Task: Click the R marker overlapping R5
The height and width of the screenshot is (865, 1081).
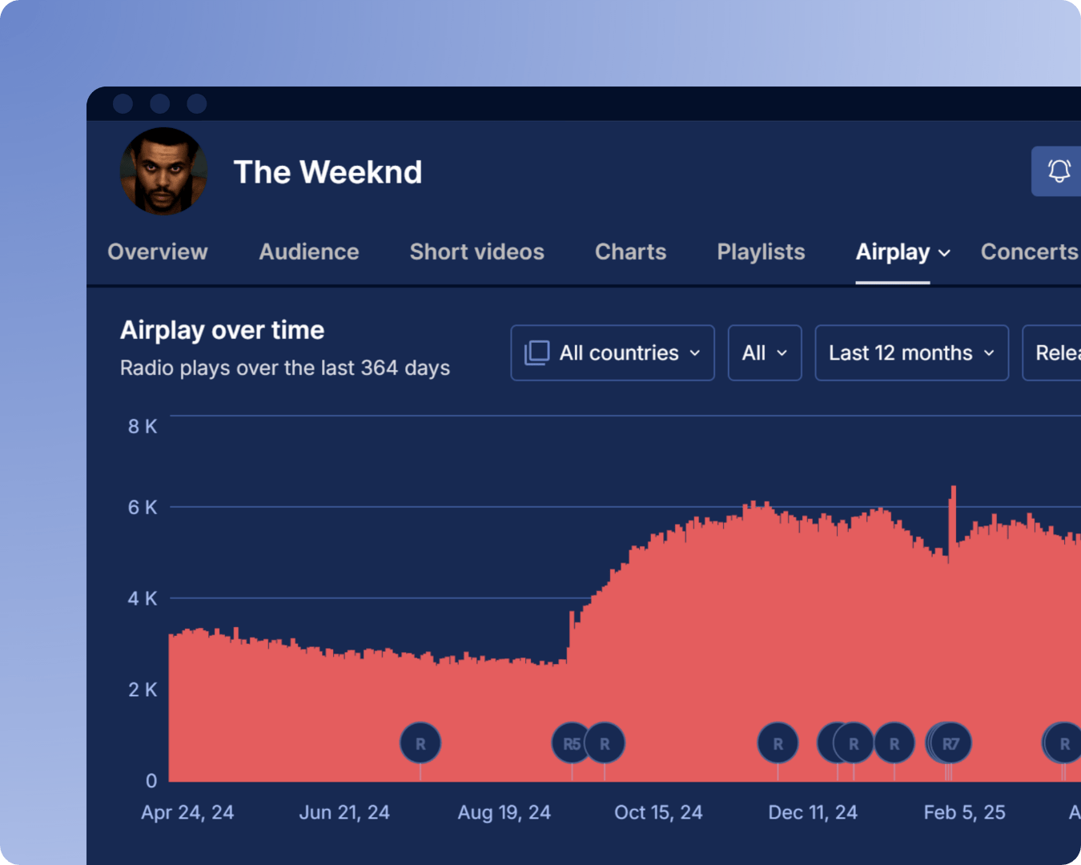Action: point(605,742)
